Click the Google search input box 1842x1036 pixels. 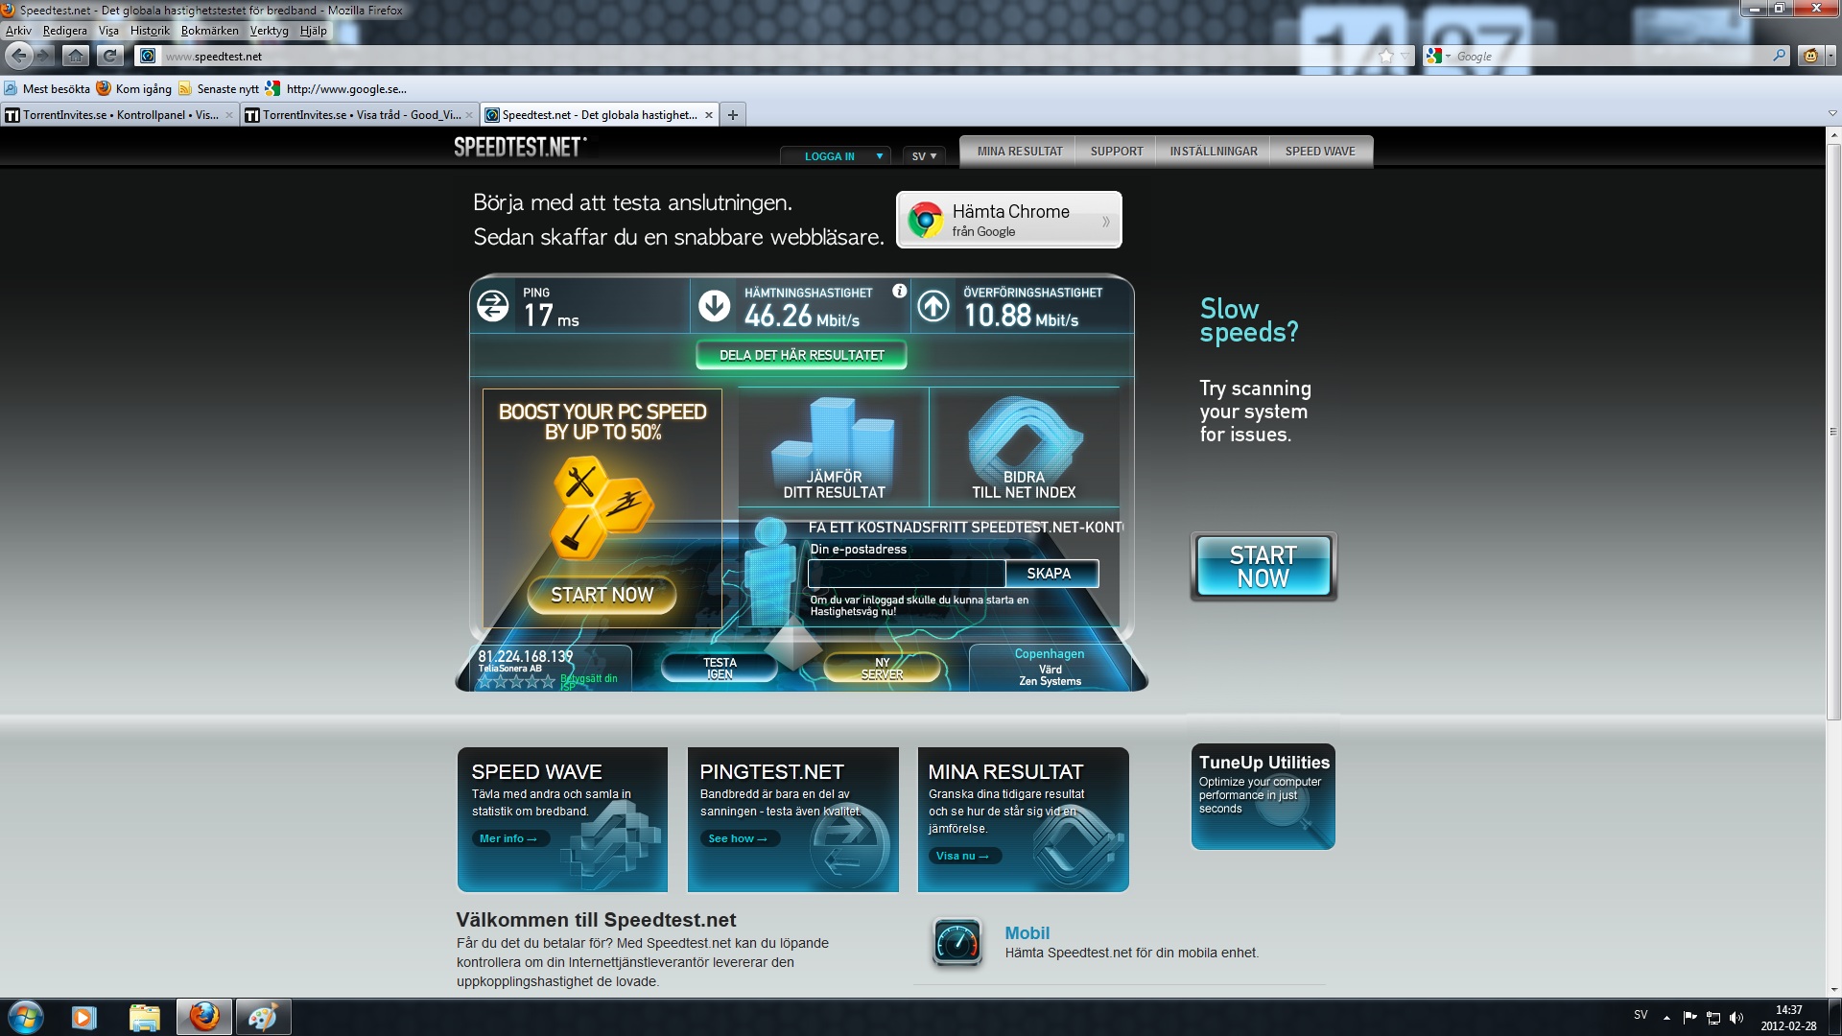(1612, 56)
